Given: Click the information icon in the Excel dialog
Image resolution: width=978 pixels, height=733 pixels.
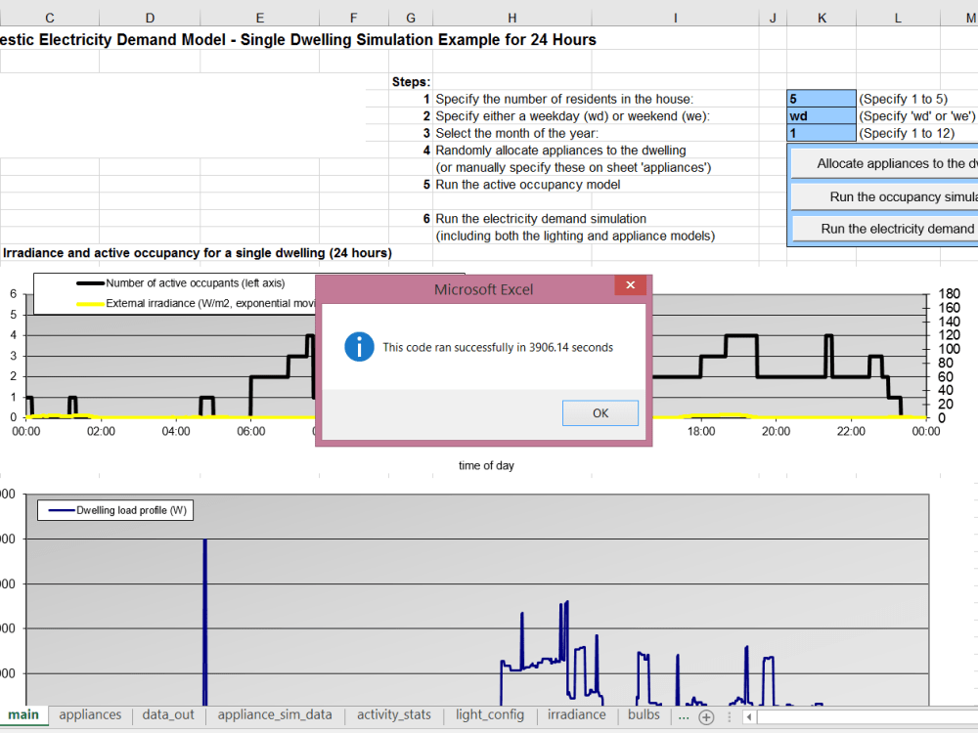Looking at the screenshot, I should pos(359,346).
